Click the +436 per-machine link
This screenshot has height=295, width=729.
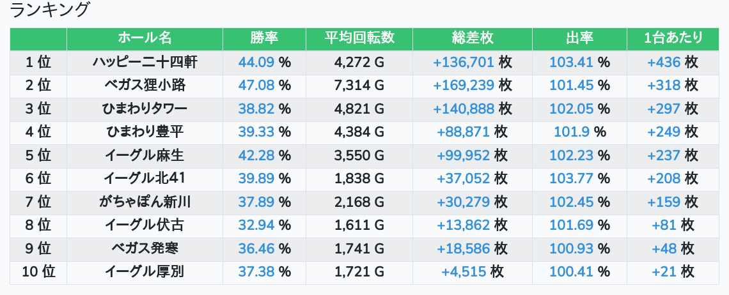pyautogui.click(x=664, y=63)
